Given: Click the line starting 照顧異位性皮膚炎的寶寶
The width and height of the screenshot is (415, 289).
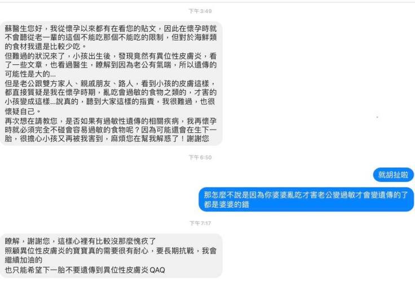Looking at the screenshot, I should click(x=111, y=251).
